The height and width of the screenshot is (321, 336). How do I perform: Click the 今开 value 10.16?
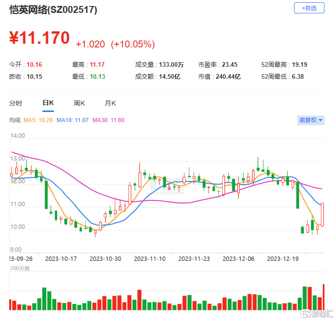coord(34,64)
